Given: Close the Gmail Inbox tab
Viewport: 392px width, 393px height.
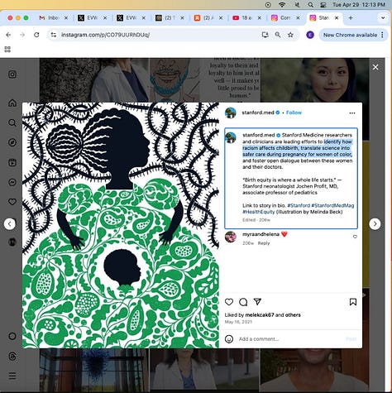Looking at the screenshot, I should point(66,18).
